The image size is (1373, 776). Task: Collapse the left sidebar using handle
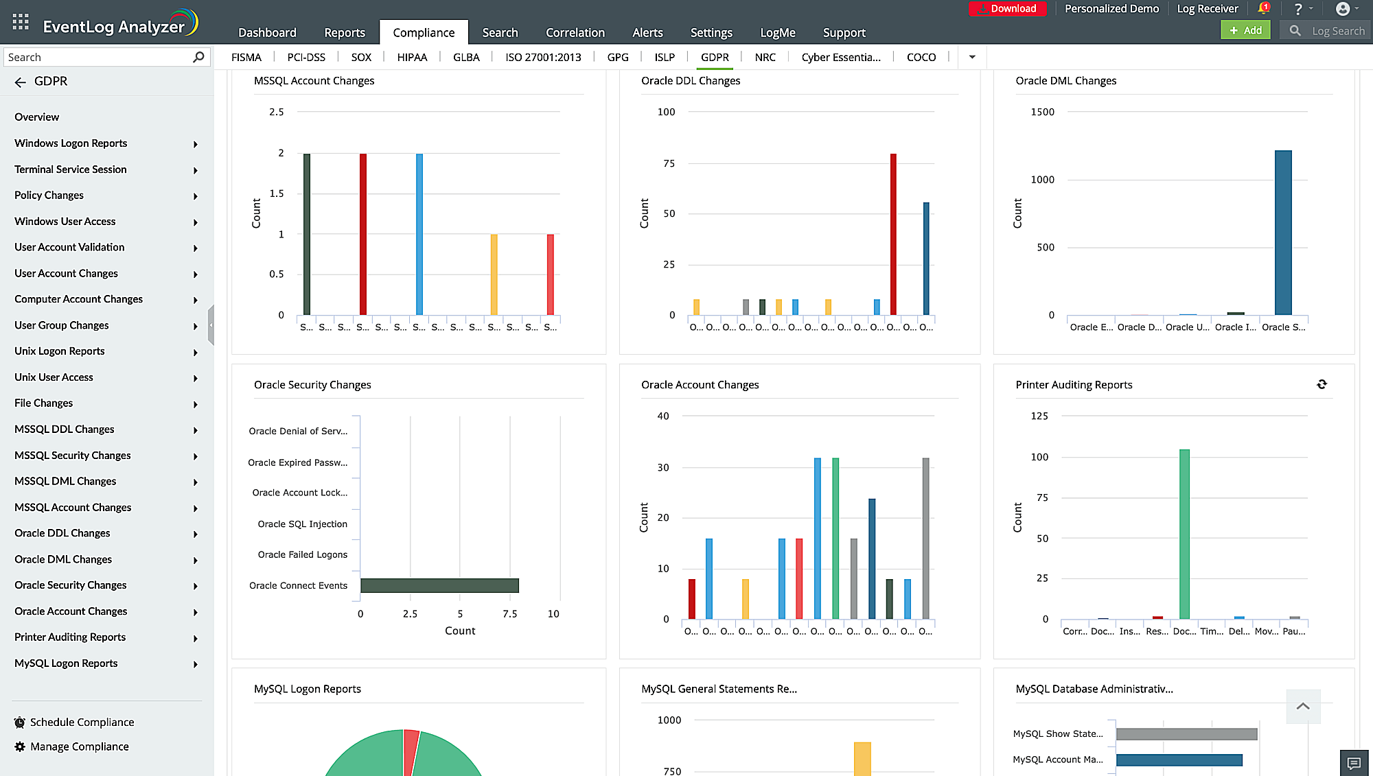coord(211,325)
